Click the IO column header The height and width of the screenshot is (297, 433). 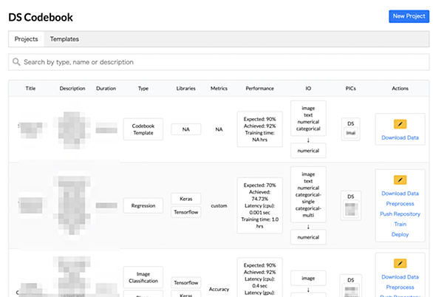pos(308,89)
